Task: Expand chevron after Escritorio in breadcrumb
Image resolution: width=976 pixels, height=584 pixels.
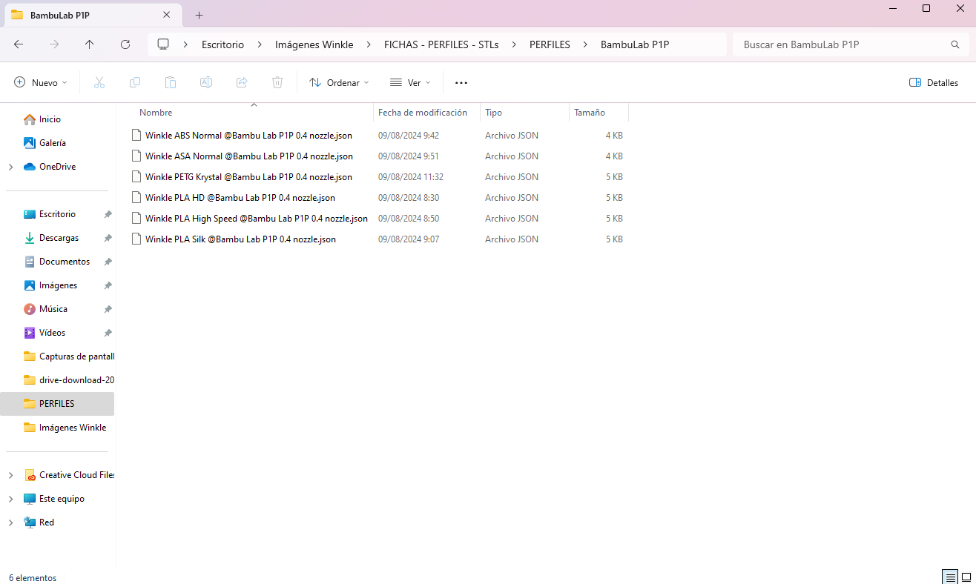Action: 260,44
